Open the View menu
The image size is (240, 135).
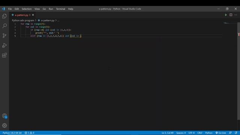pos(37,9)
